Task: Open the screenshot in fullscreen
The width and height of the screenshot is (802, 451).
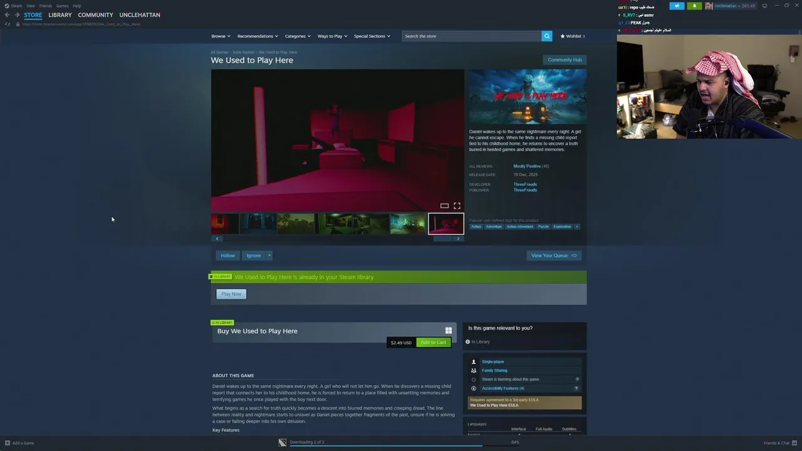Action: pos(457,205)
